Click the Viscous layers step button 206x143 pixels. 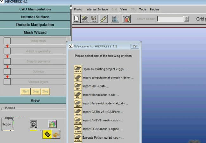coord(38,82)
